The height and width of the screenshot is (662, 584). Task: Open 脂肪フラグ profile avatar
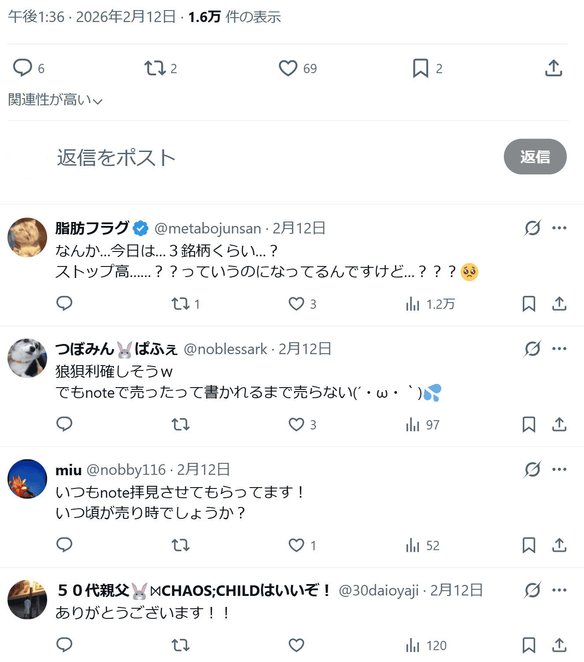point(27,237)
